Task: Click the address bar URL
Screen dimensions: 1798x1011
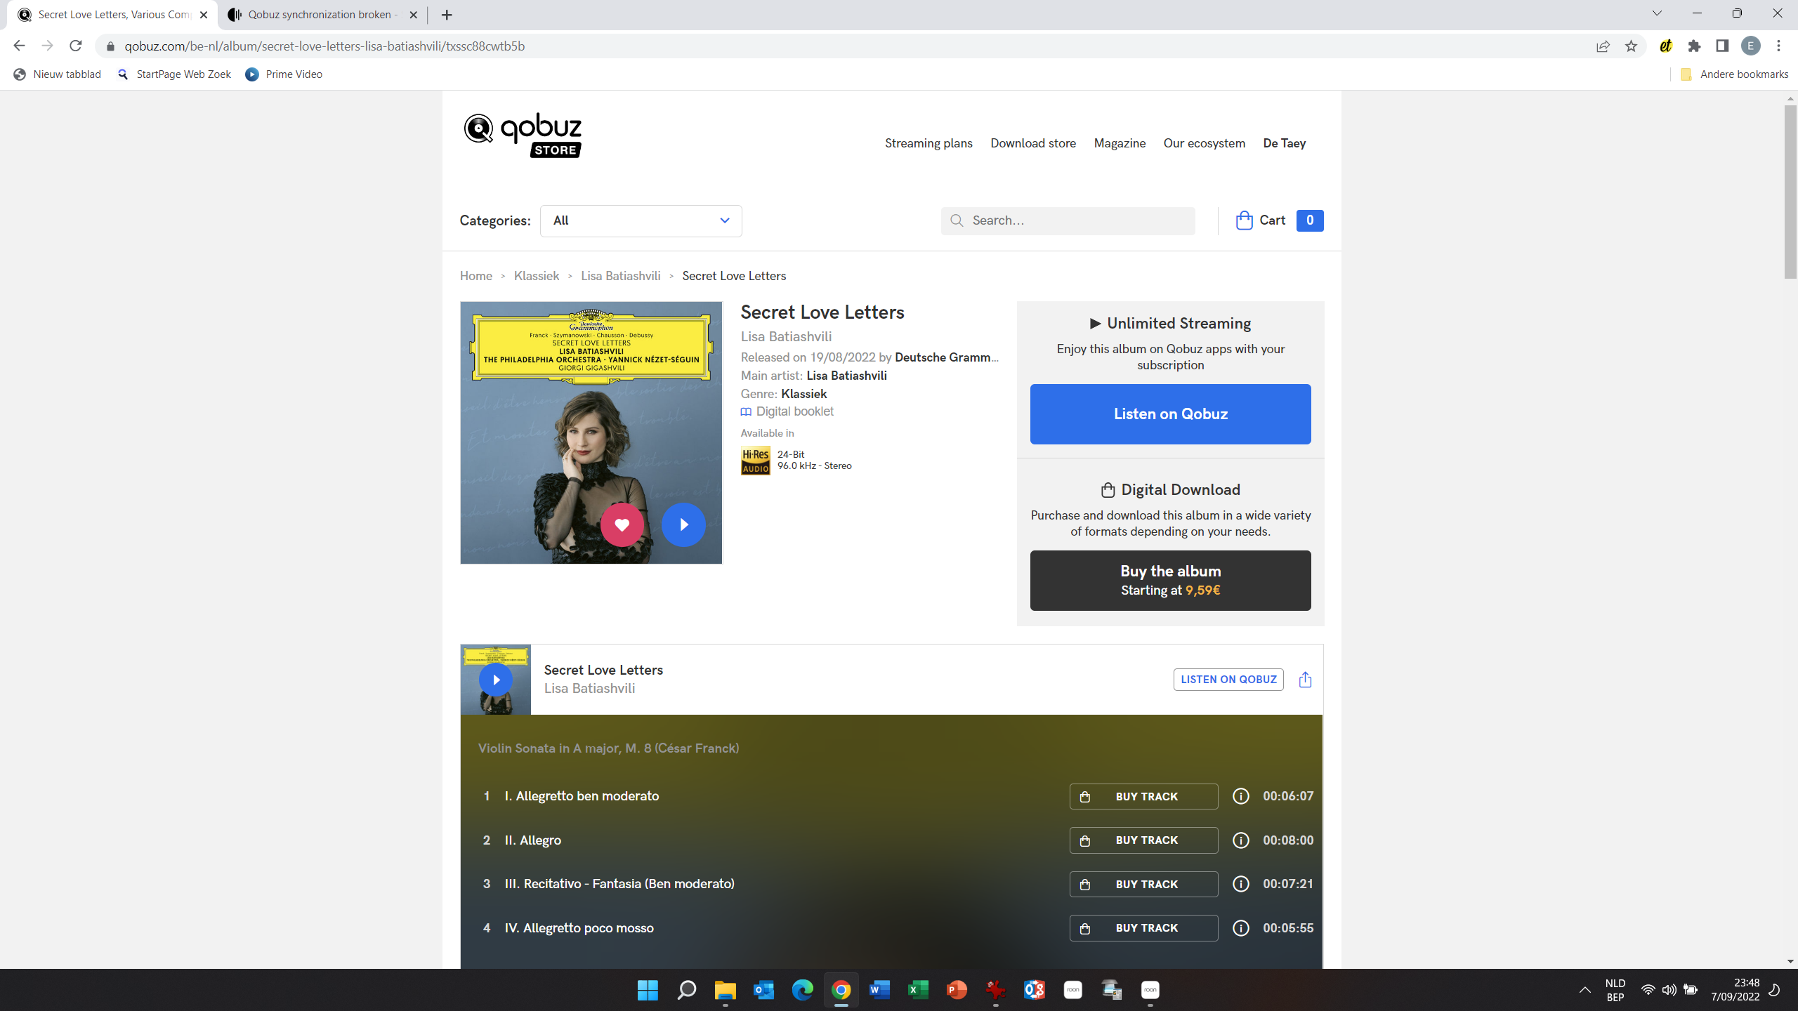Action: (x=324, y=46)
